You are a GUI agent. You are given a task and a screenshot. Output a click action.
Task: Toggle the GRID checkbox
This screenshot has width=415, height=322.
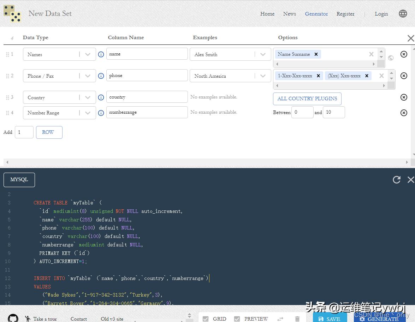tap(206, 318)
